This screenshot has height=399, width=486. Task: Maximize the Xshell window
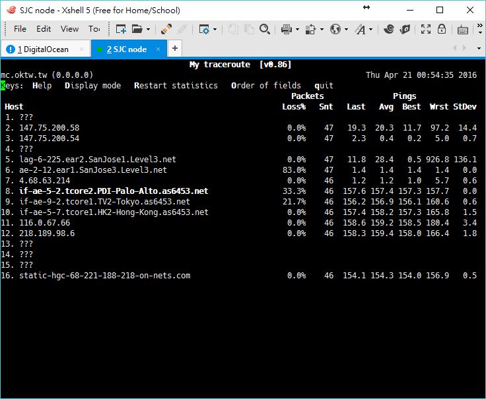(x=440, y=10)
